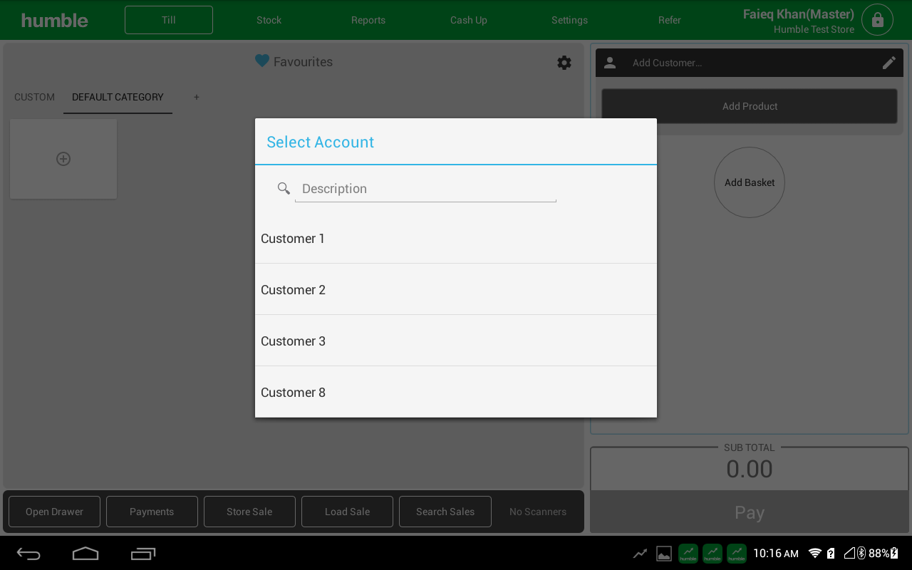
Task: Click the customer person icon
Action: (610, 63)
